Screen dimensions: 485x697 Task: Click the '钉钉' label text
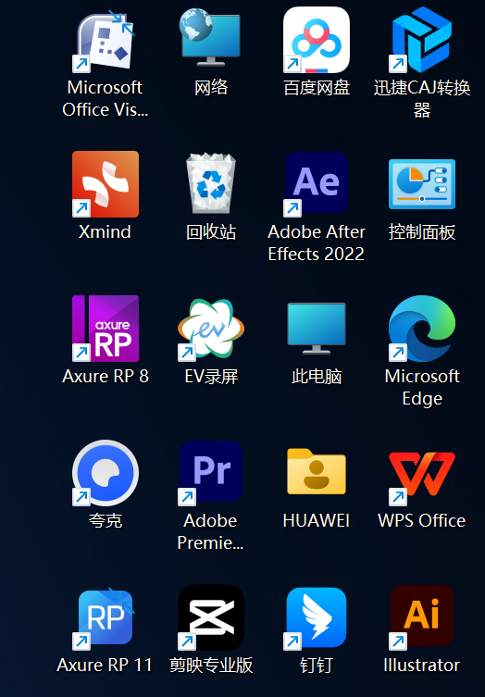point(316,666)
